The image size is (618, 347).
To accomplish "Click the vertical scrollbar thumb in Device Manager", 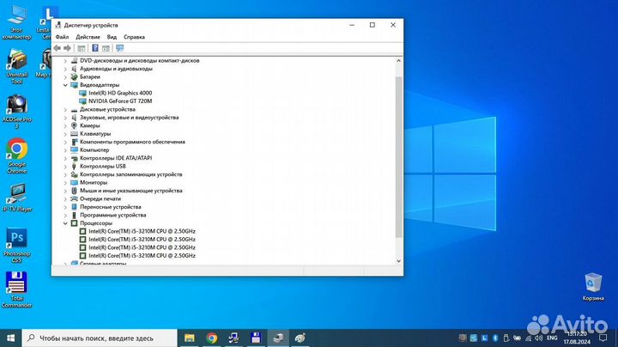I will tap(398, 157).
